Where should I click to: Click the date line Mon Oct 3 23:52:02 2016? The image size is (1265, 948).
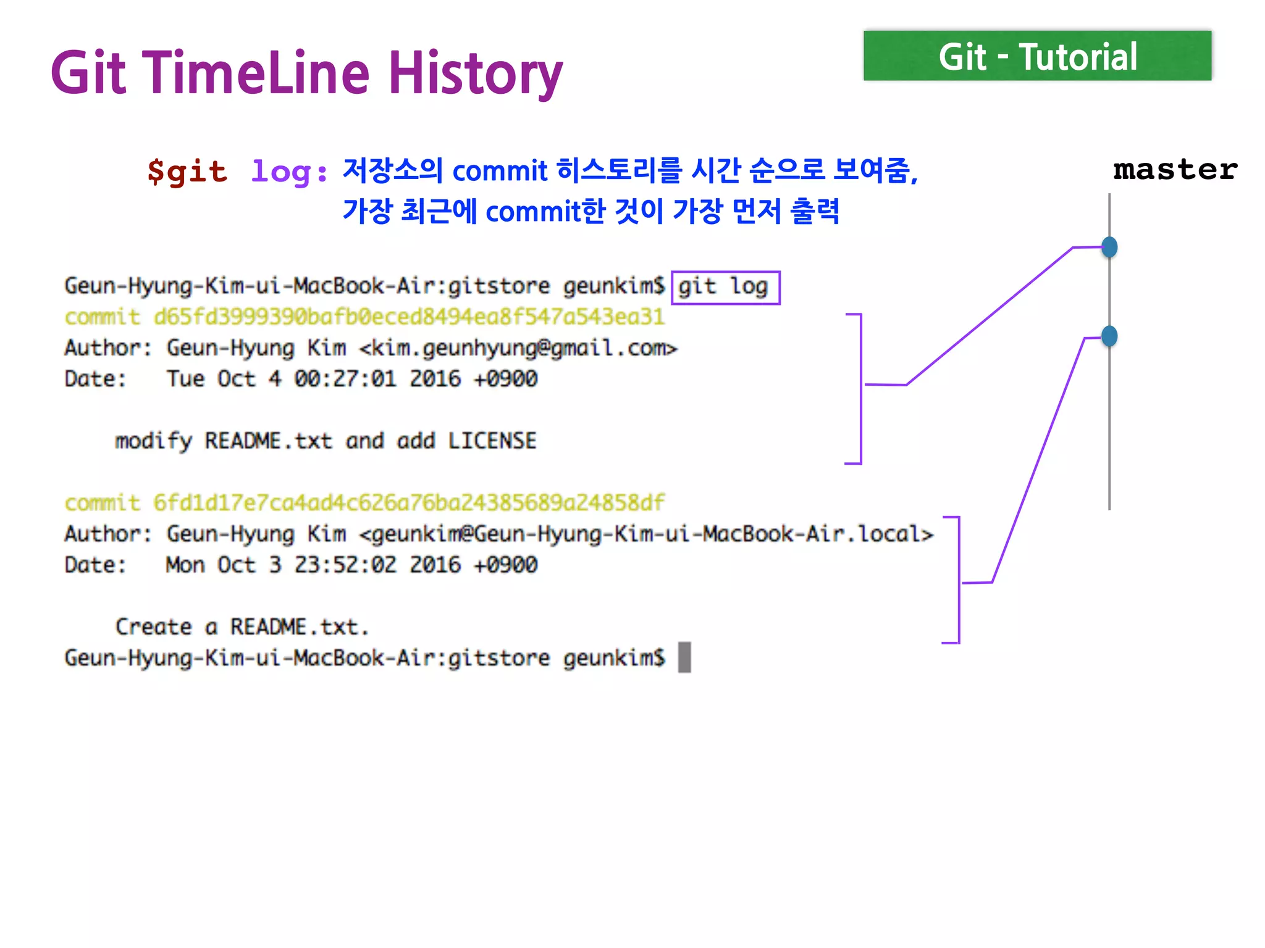coord(301,565)
